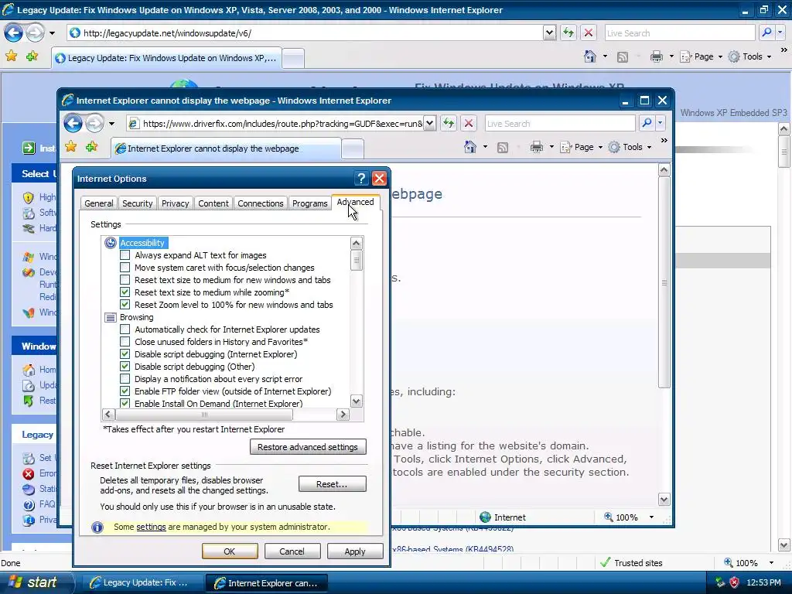This screenshot has width=792, height=594.
Task: Switch to Security tab in Internet Options
Action: click(x=138, y=203)
